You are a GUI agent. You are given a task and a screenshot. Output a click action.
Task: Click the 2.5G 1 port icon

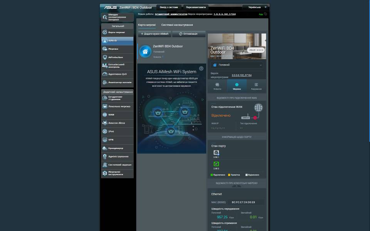click(216, 153)
